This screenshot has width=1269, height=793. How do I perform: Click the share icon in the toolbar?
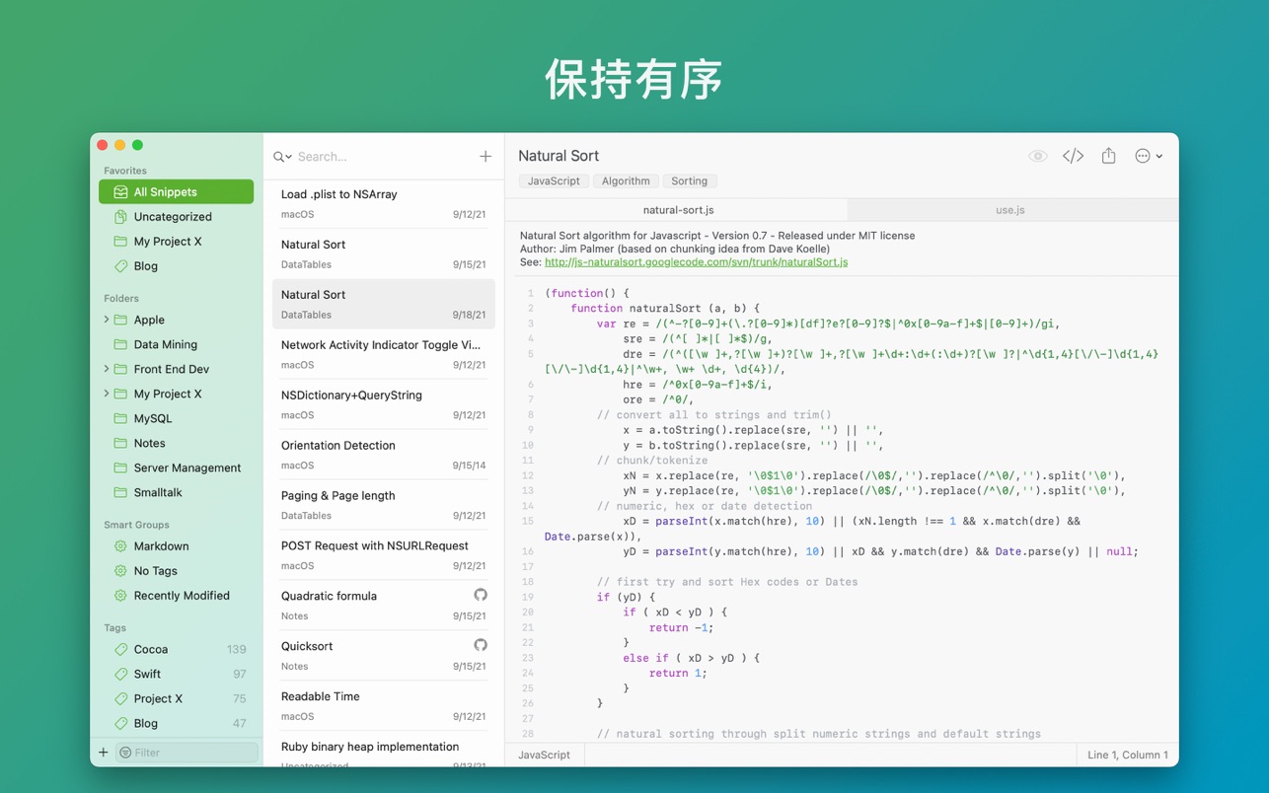click(1109, 156)
